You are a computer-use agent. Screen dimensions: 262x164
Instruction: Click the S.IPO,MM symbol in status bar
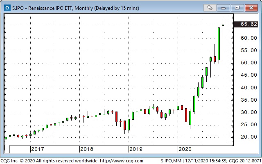[171, 161]
